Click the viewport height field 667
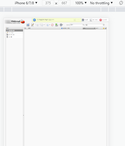 click(x=64, y=3)
